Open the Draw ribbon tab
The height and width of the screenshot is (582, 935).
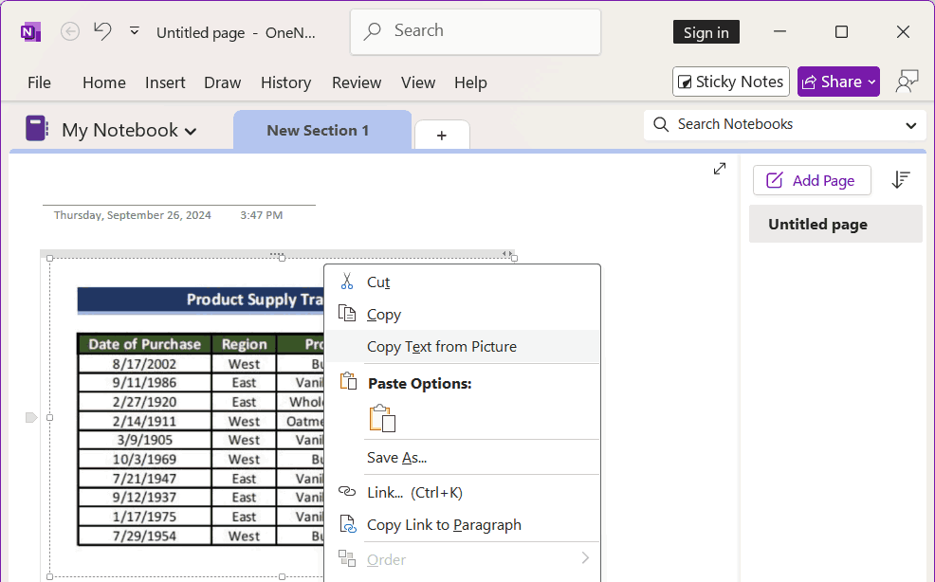(x=223, y=82)
